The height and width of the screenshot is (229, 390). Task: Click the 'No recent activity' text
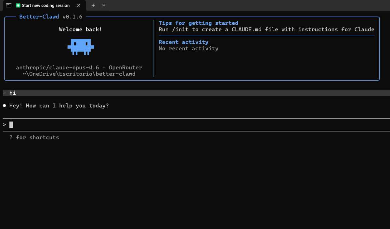[x=188, y=49]
